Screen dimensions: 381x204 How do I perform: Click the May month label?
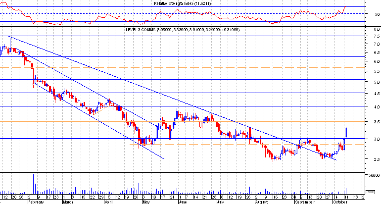tap(146, 202)
